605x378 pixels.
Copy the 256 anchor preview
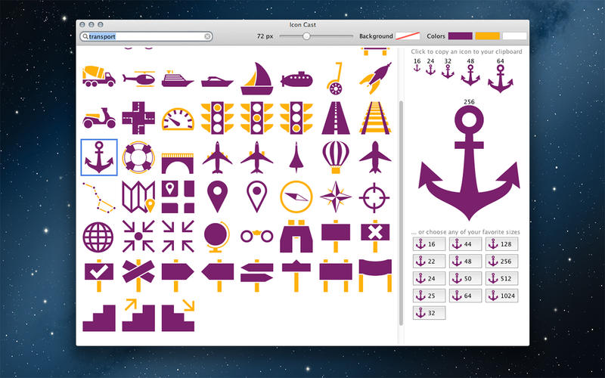pos(469,163)
